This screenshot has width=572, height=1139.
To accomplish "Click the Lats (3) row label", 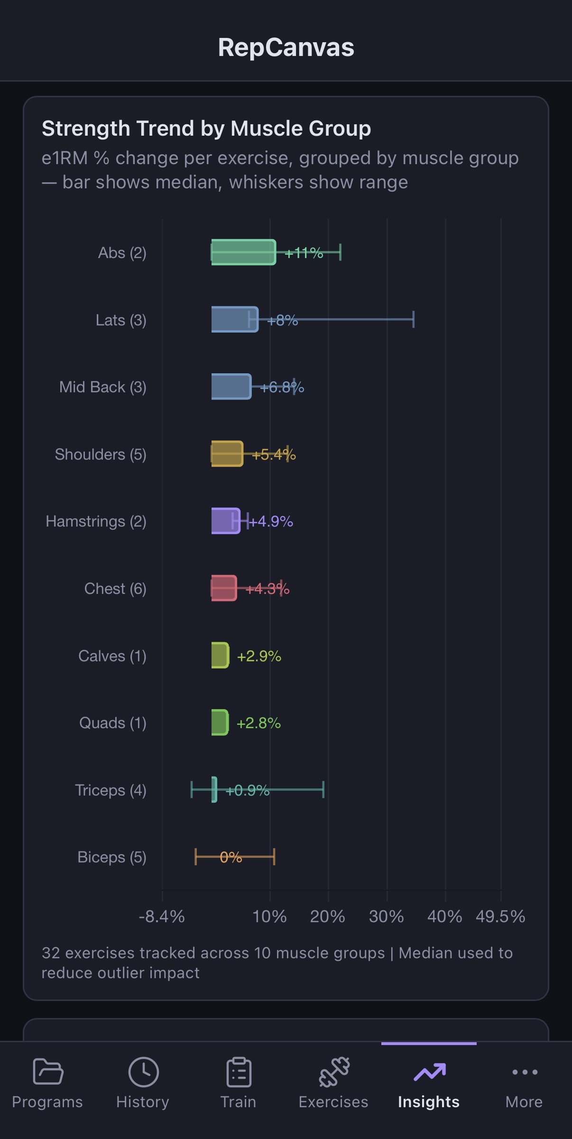I will pyautogui.click(x=121, y=320).
